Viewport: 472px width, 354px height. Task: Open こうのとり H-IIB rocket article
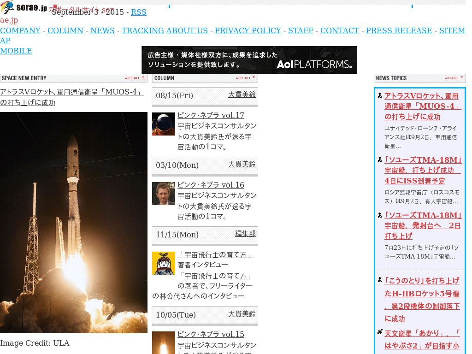tap(422, 300)
